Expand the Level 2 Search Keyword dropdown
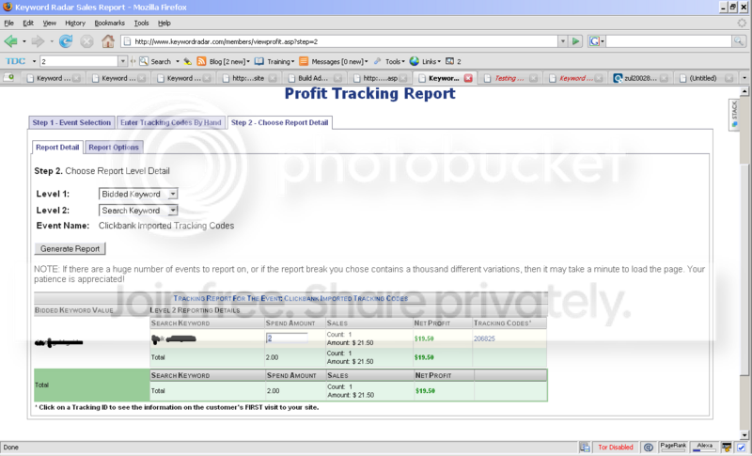 tap(173, 210)
